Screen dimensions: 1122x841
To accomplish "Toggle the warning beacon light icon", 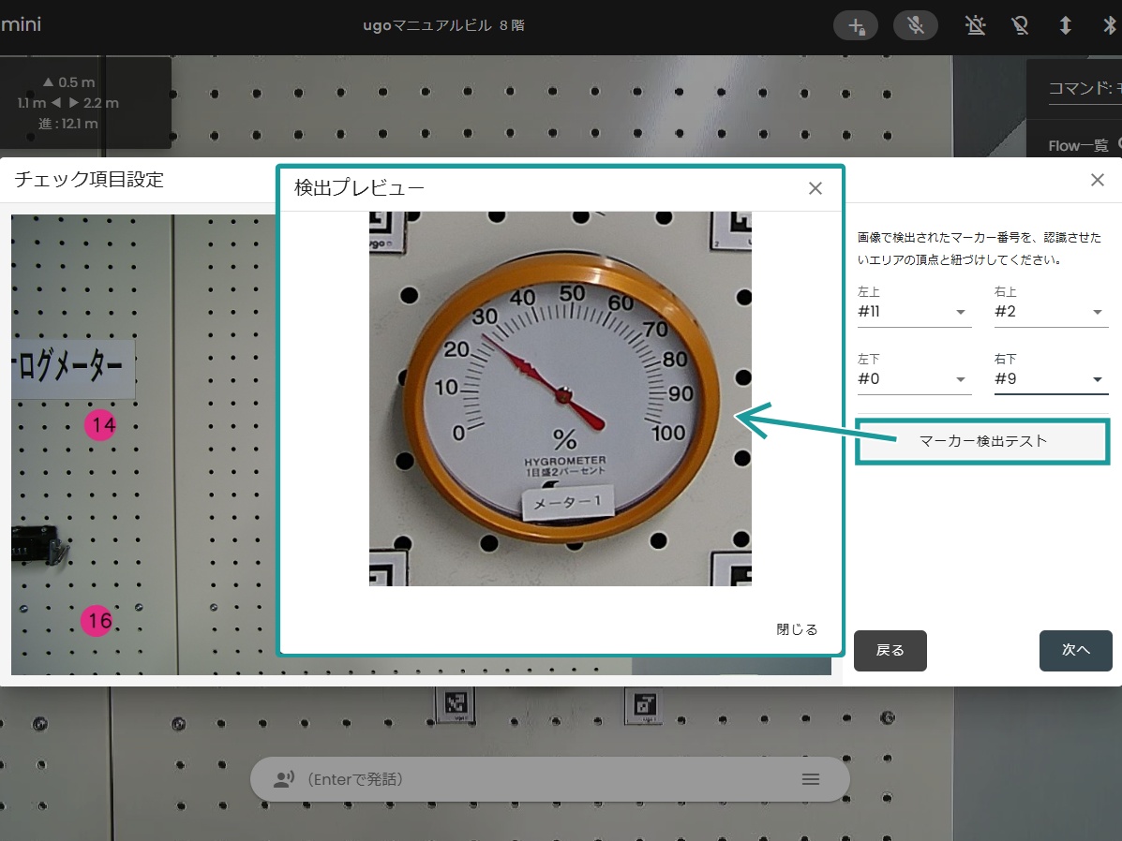I will [x=975, y=26].
